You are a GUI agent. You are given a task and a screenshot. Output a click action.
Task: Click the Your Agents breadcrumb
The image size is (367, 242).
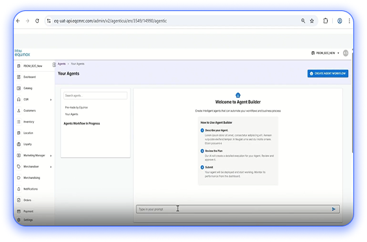78,64
